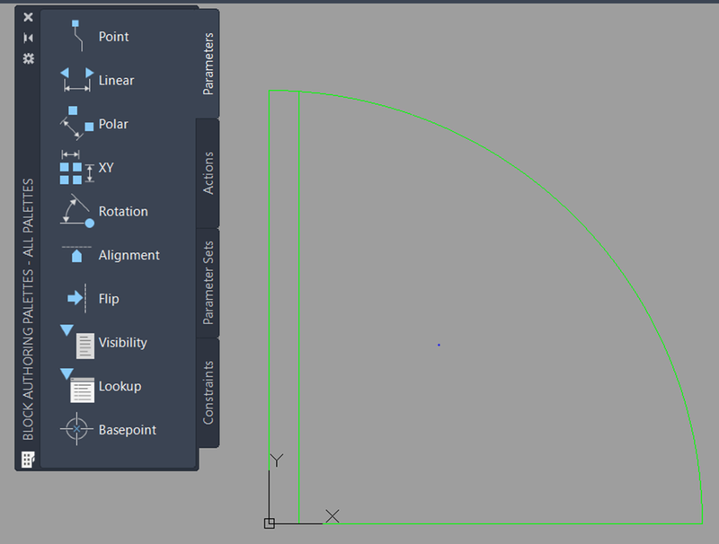Click the "XY" label
Image resolution: width=719 pixels, height=544 pixels.
click(x=106, y=168)
